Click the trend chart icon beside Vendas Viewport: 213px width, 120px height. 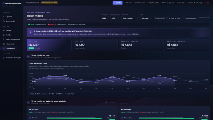3,30
